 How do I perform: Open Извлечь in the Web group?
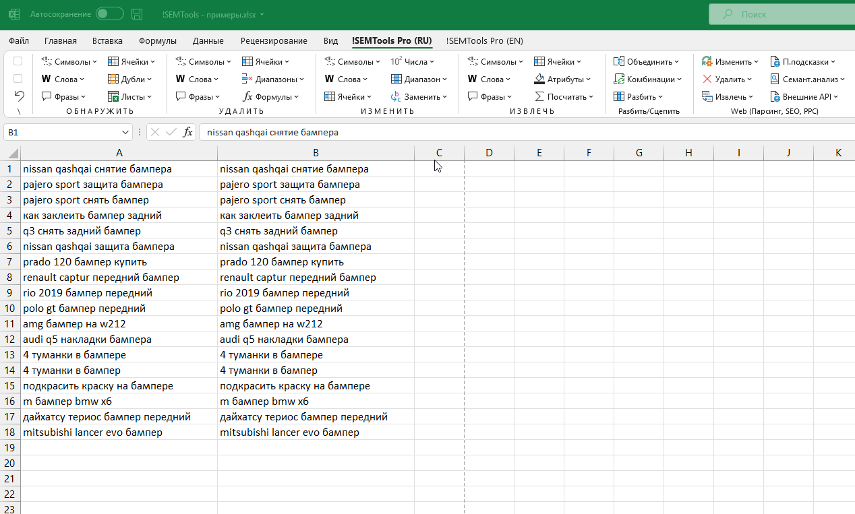728,96
